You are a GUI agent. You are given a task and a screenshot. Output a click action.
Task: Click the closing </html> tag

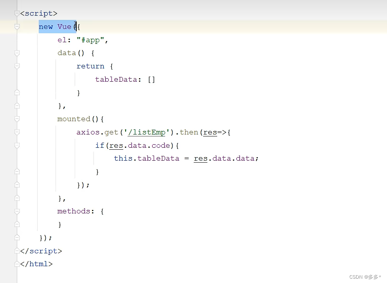point(36,264)
